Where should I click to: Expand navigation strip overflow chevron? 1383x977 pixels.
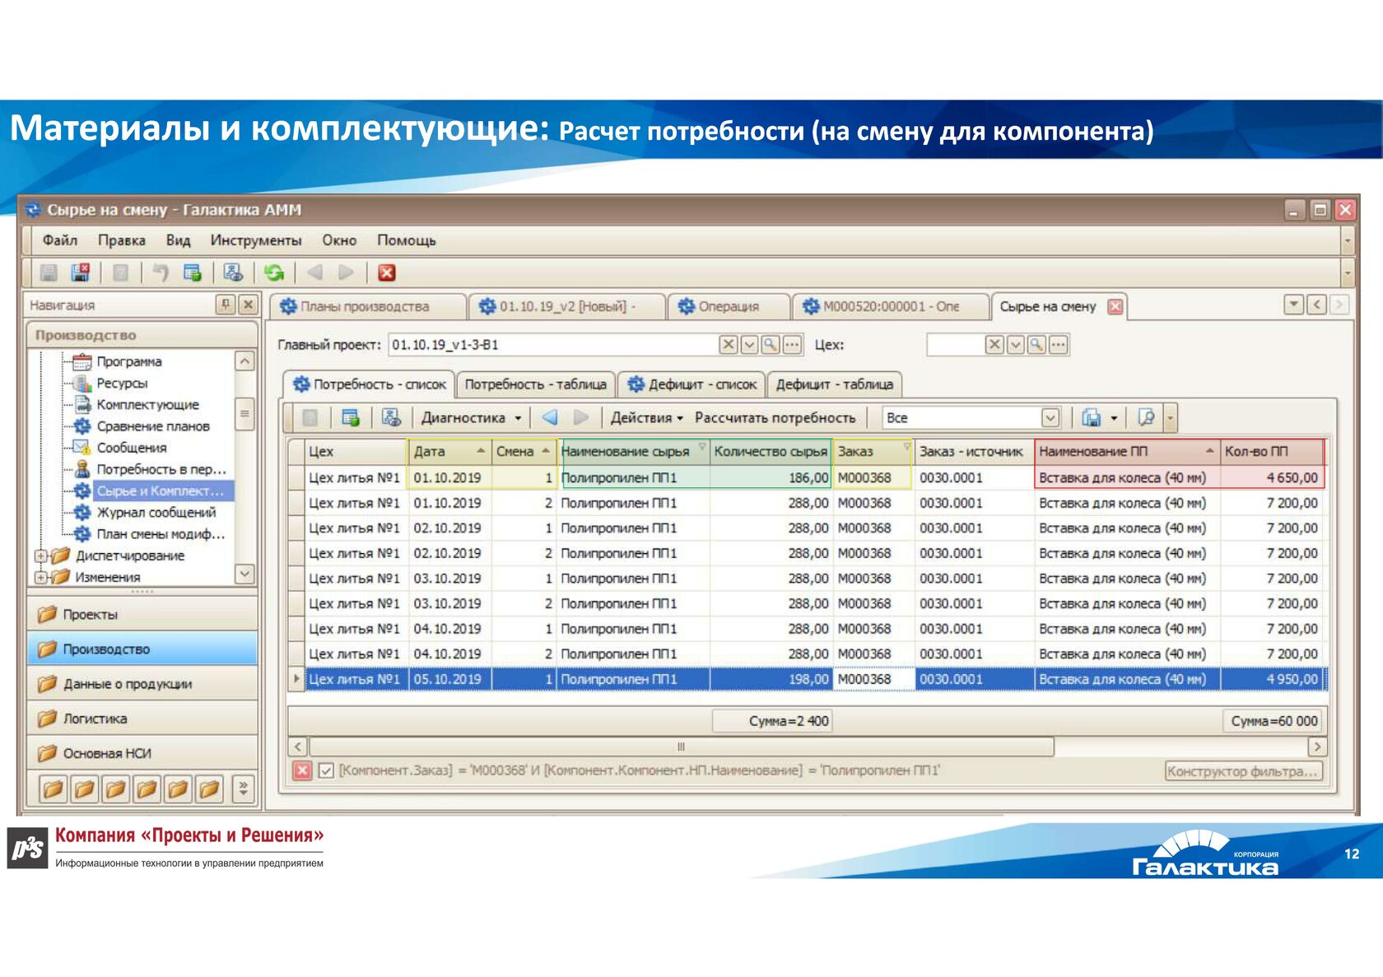[244, 789]
